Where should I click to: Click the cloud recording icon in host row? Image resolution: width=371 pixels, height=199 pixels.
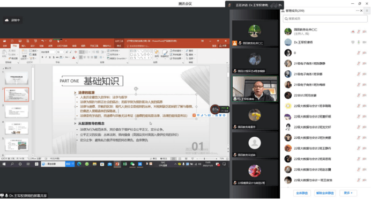(x=353, y=32)
